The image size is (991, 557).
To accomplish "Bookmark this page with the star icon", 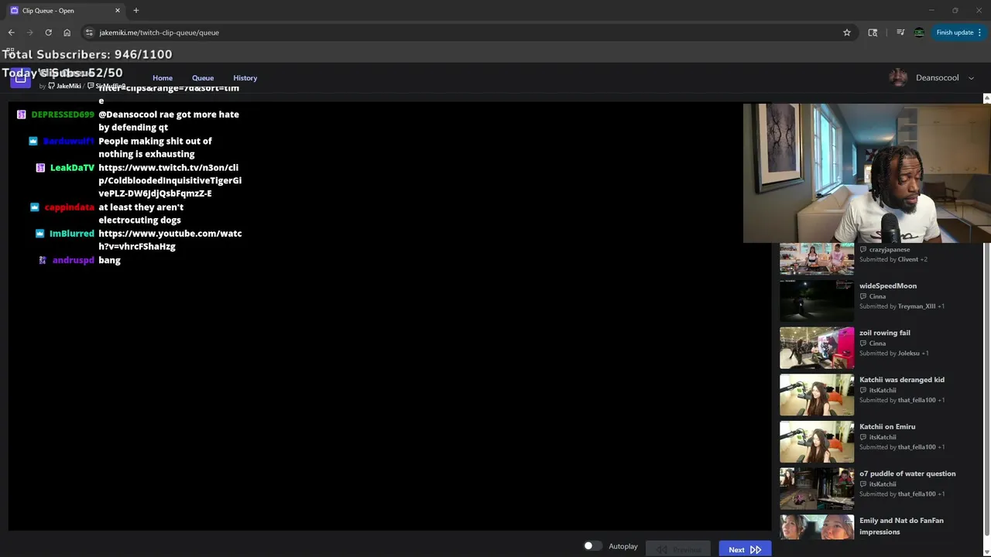I will [847, 32].
